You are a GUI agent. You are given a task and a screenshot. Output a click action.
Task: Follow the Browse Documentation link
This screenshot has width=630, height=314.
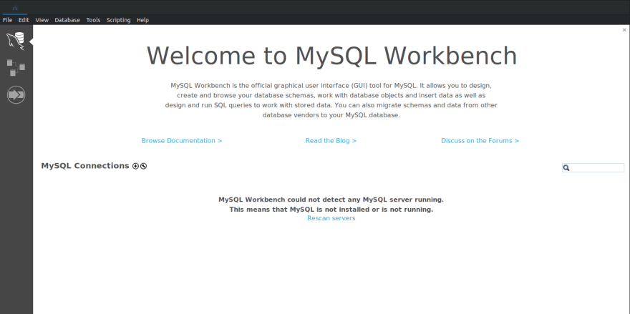pyautogui.click(x=182, y=140)
